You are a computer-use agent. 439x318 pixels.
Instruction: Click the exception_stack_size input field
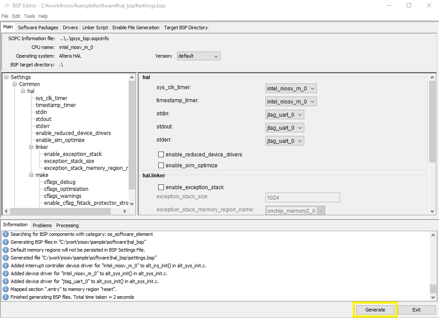click(x=302, y=197)
